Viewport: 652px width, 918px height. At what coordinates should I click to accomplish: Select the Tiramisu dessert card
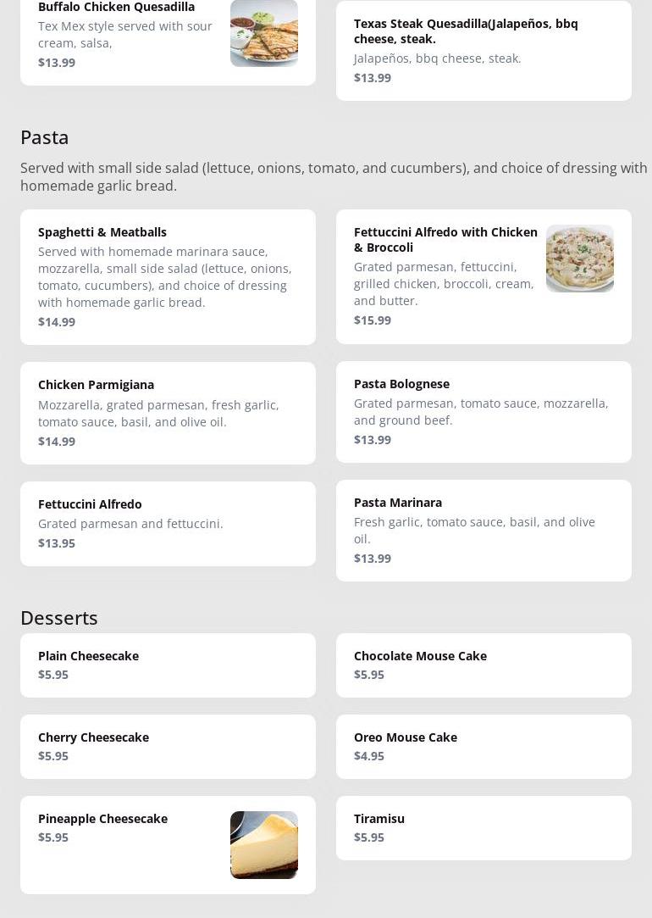tap(483, 828)
